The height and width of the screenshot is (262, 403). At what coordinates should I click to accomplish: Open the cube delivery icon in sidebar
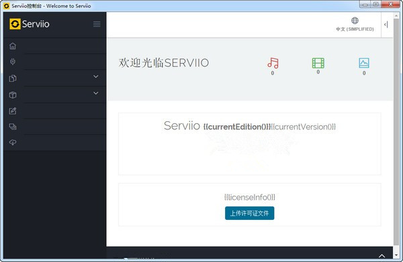pyautogui.click(x=13, y=95)
